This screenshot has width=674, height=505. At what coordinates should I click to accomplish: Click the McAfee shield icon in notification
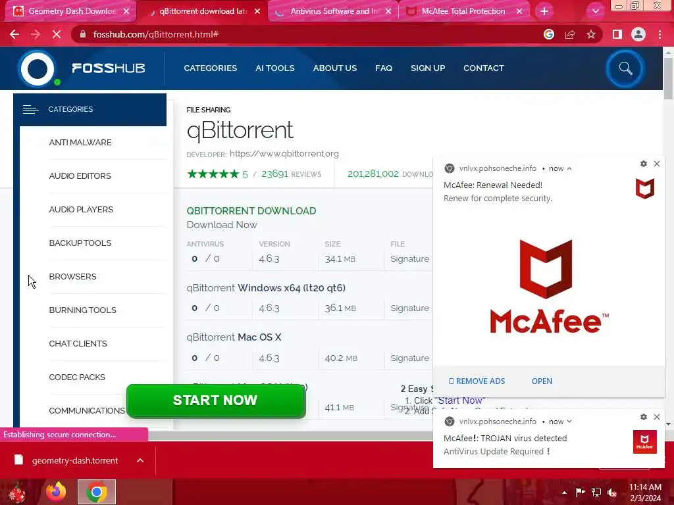pos(645,189)
